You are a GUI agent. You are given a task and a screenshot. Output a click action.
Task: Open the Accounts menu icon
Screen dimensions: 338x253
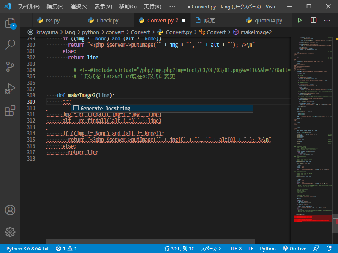click(x=10, y=210)
